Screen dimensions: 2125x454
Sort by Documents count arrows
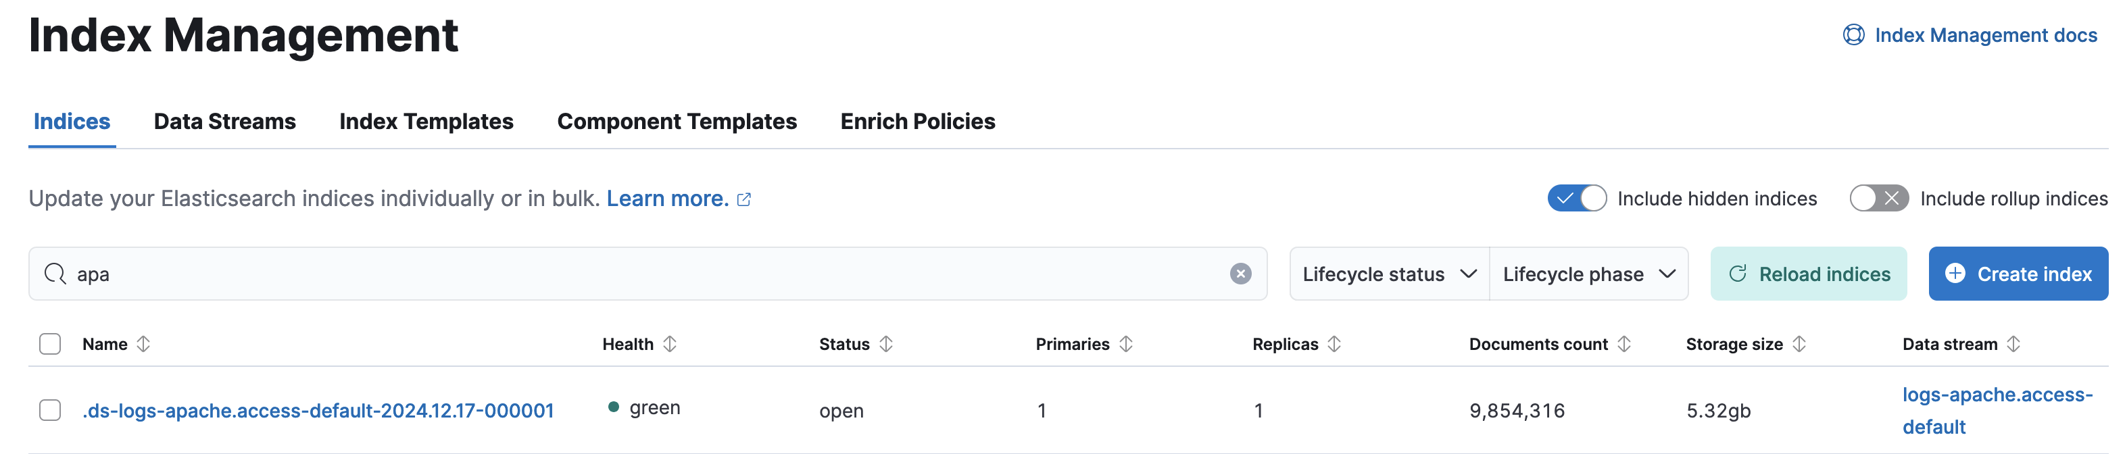(1623, 344)
